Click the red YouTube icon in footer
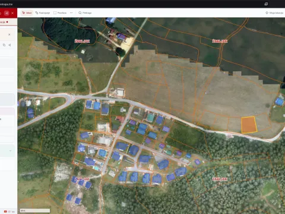 point(5,212)
